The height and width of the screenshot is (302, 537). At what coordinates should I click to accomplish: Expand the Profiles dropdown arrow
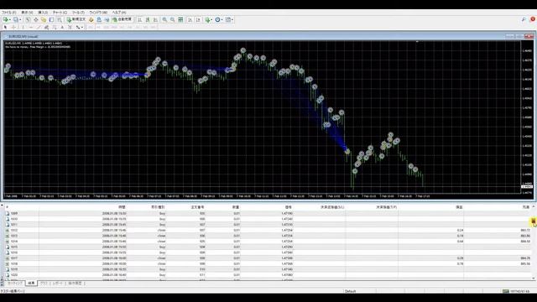(x=20, y=19)
